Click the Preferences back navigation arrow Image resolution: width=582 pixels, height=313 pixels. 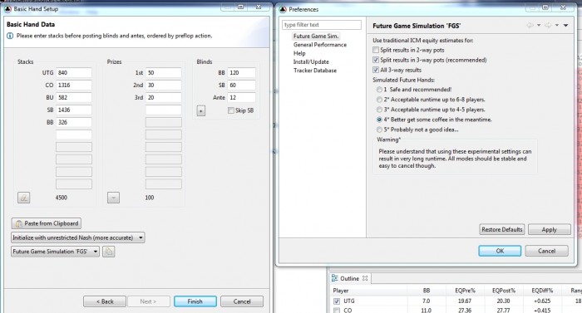coord(530,25)
